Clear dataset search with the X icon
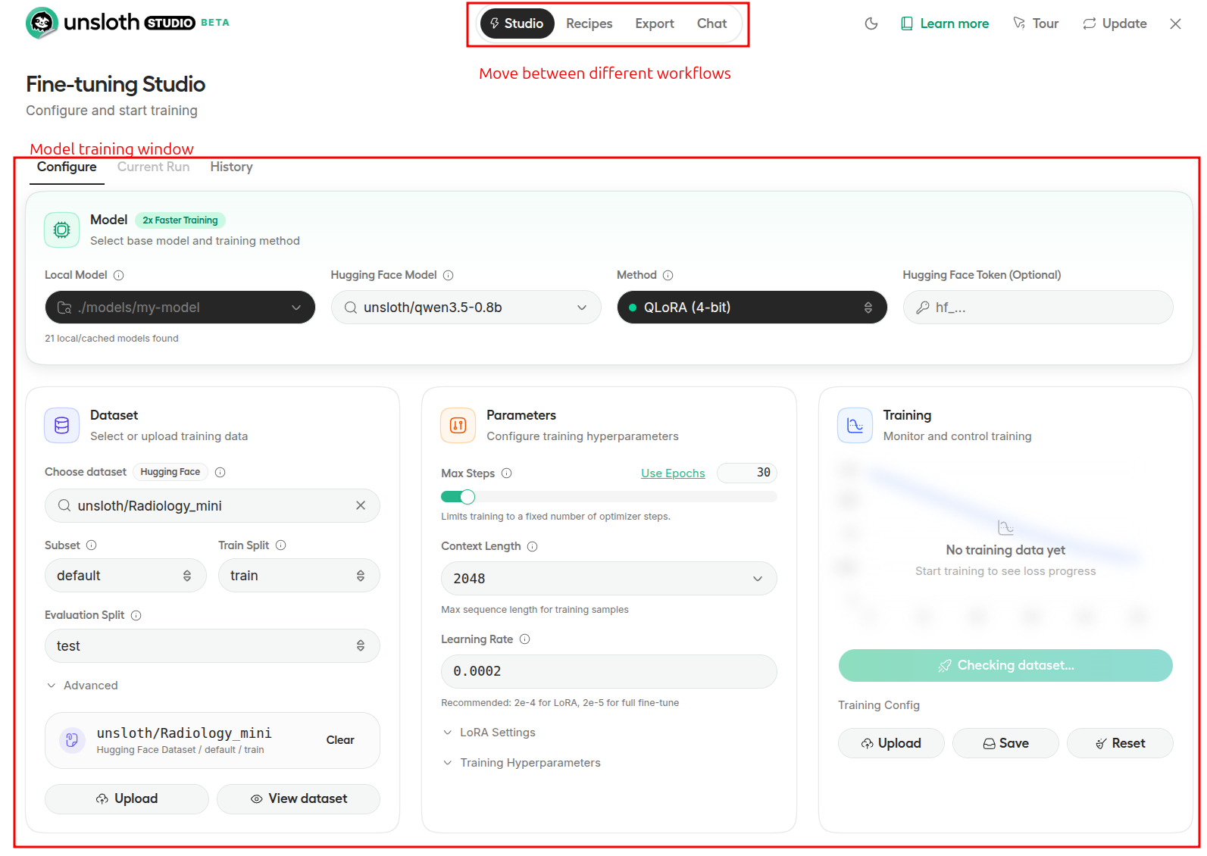 pyautogui.click(x=361, y=505)
